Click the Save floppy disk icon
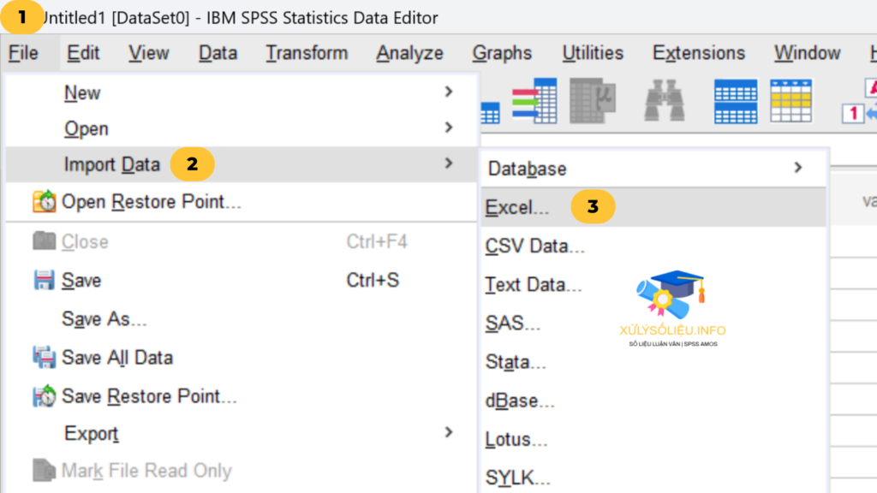 (x=45, y=280)
